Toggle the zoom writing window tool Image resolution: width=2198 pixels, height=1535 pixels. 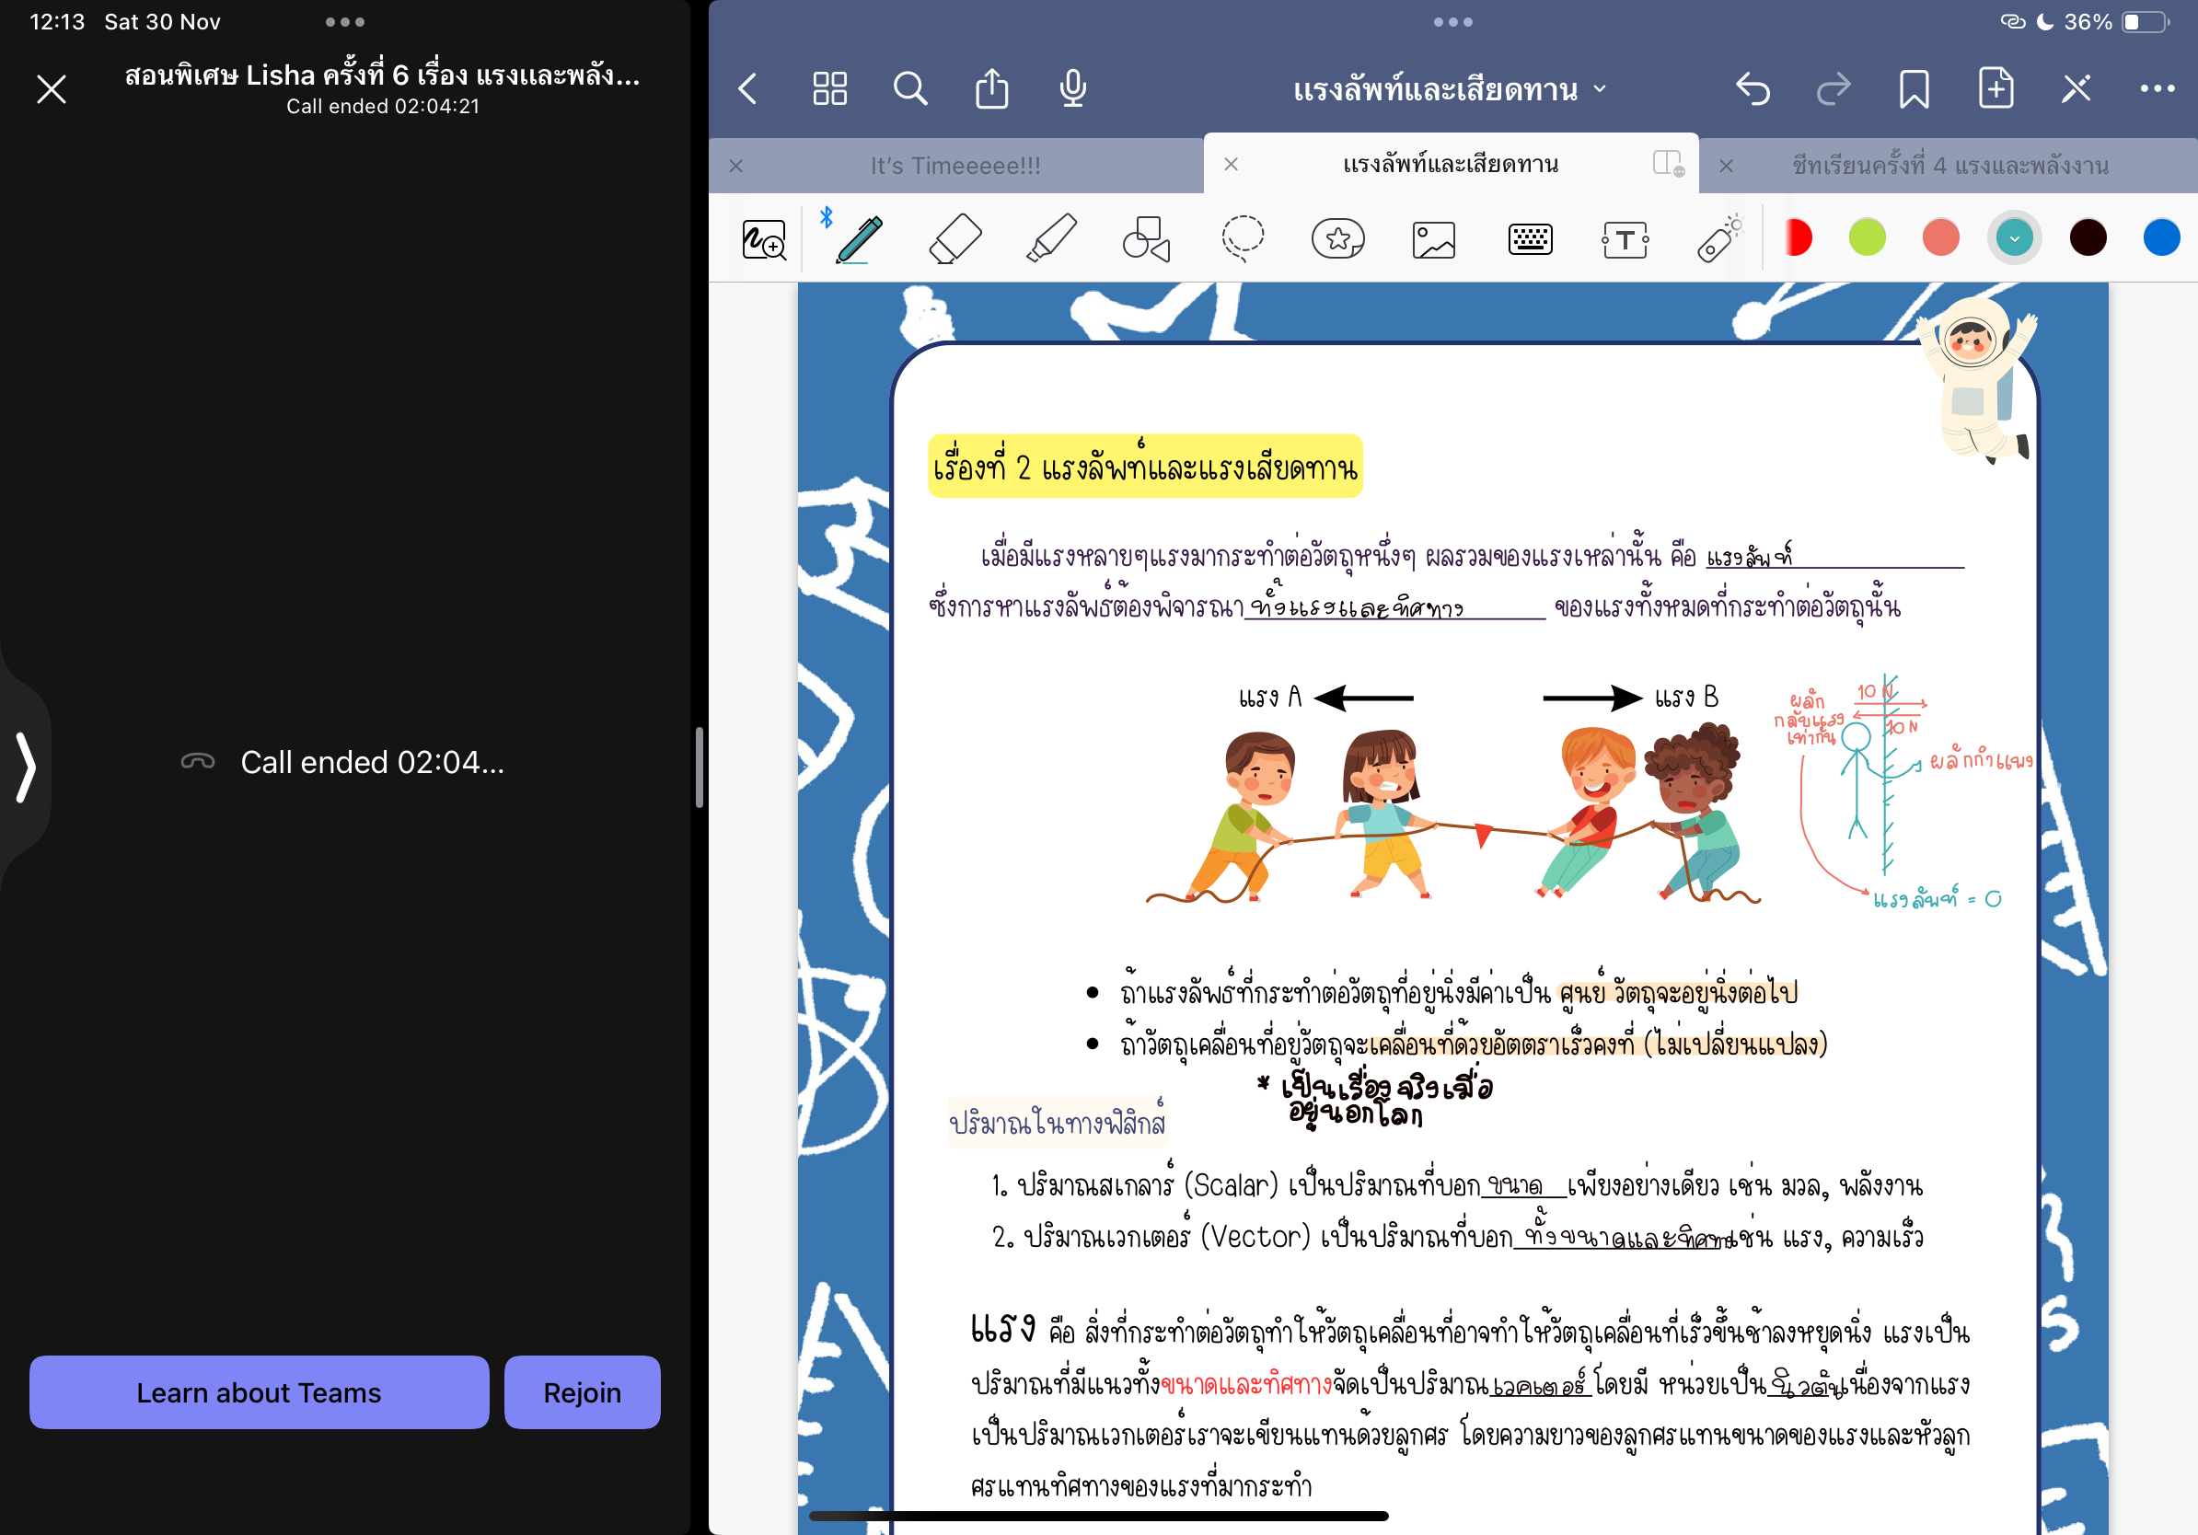[763, 239]
